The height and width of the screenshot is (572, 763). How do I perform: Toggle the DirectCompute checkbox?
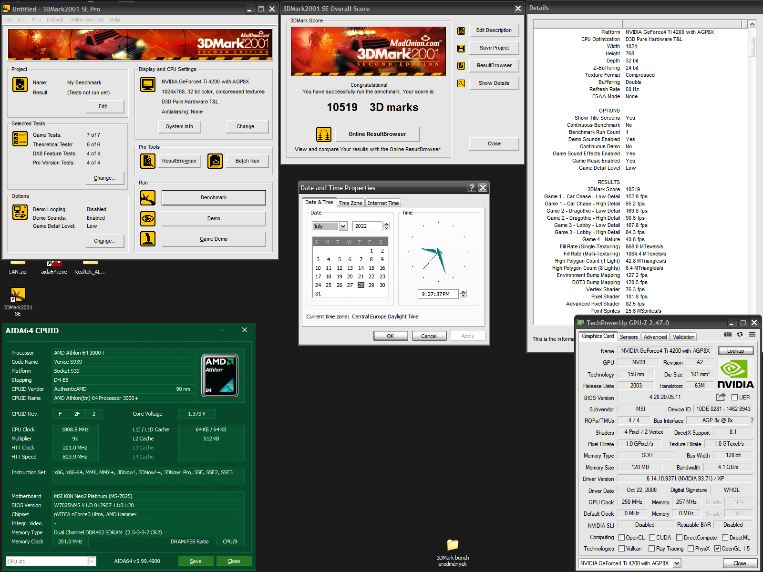[680, 538]
